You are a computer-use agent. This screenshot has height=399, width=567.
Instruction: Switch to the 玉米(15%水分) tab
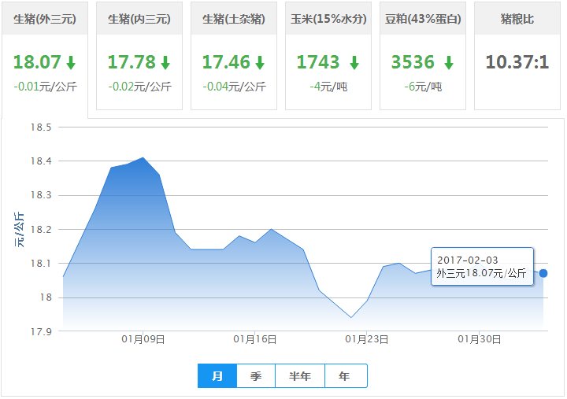[x=328, y=19]
